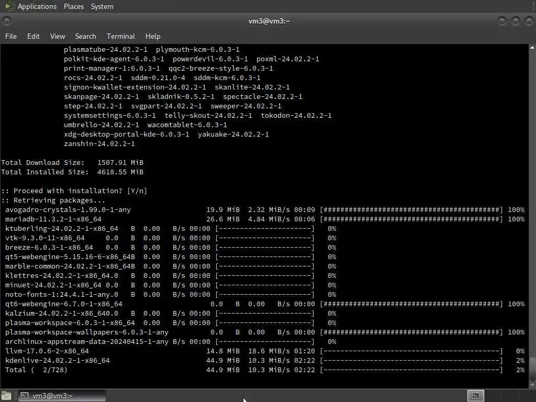Viewport: 536px width, 402px height.
Task: Click the terminal scrollbar up arrow
Action: [532, 48]
